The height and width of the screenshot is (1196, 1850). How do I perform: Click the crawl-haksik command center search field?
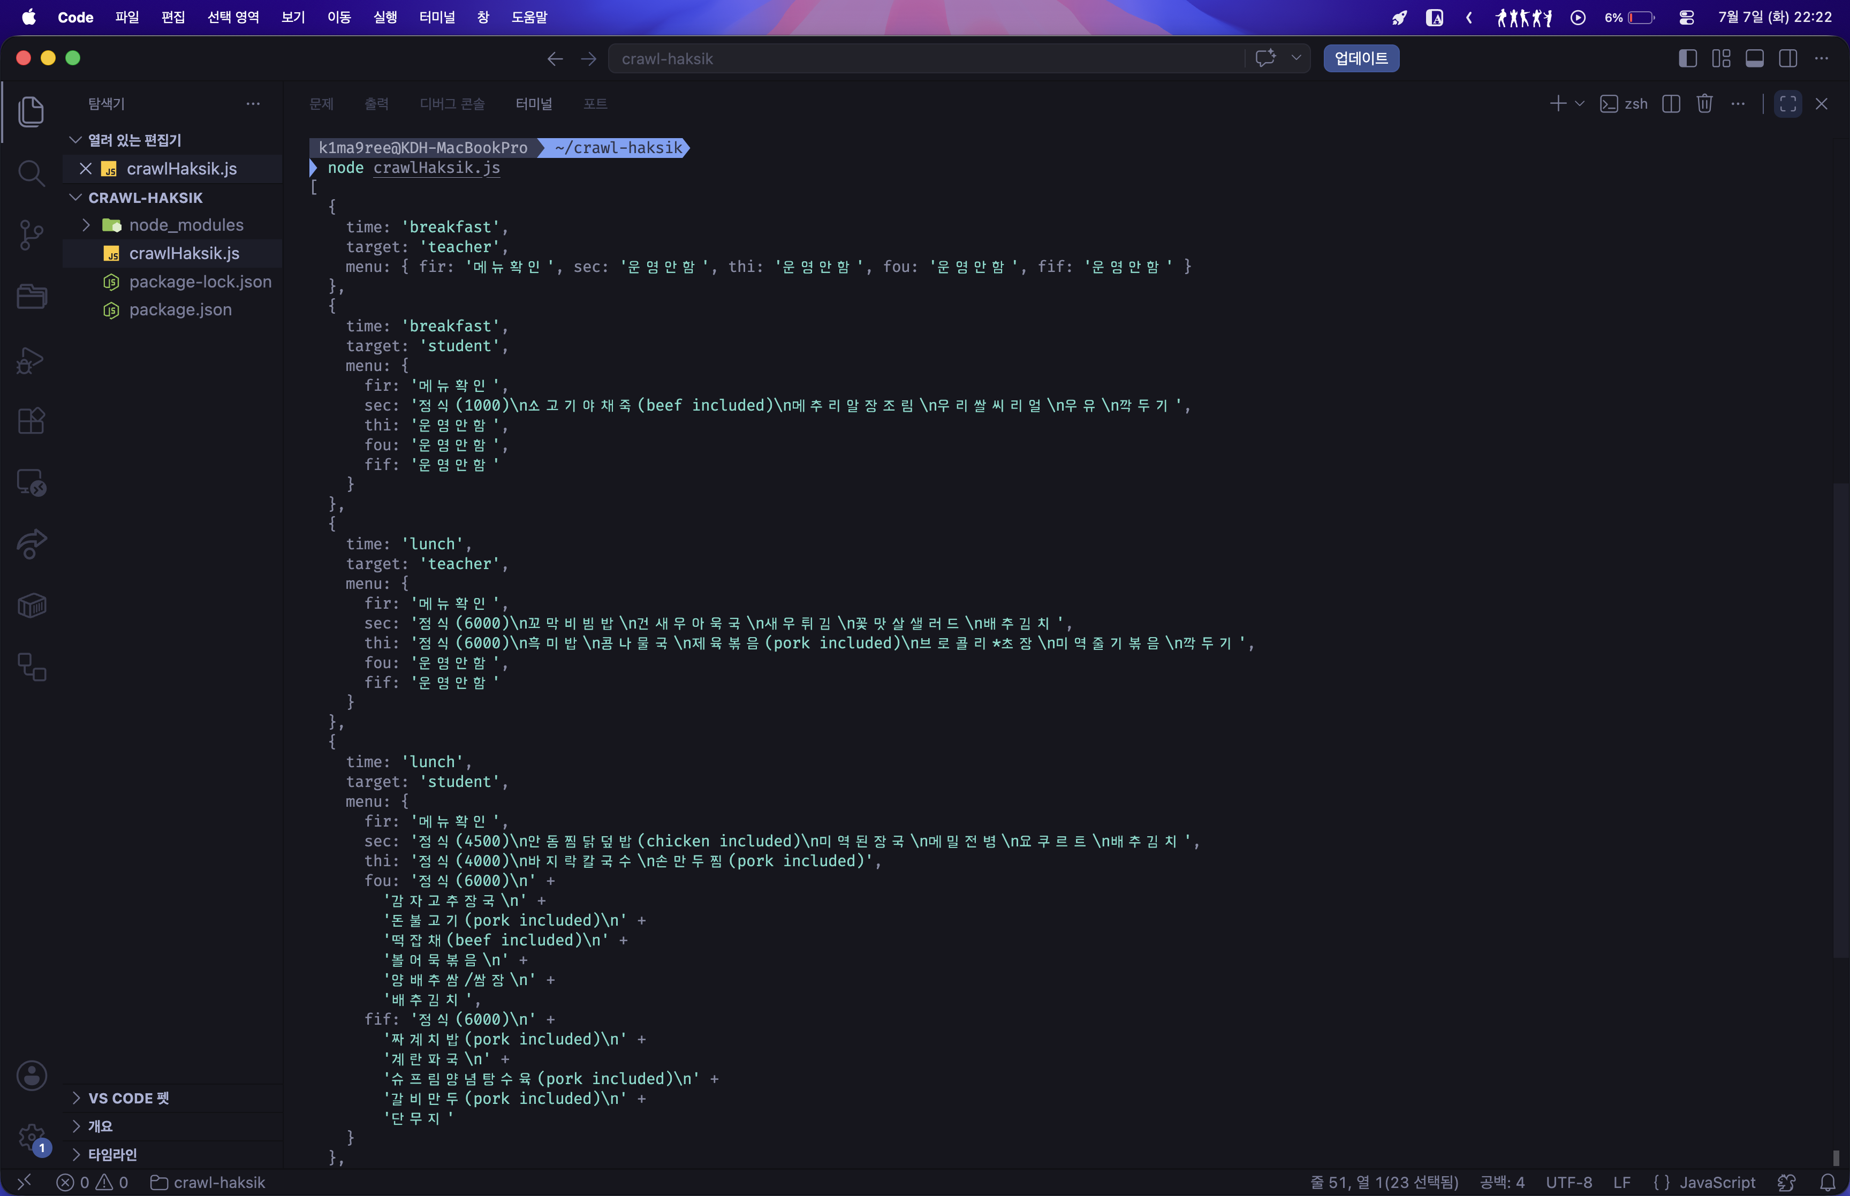[x=926, y=58]
